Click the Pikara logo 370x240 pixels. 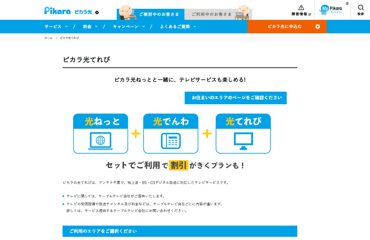[57, 11]
